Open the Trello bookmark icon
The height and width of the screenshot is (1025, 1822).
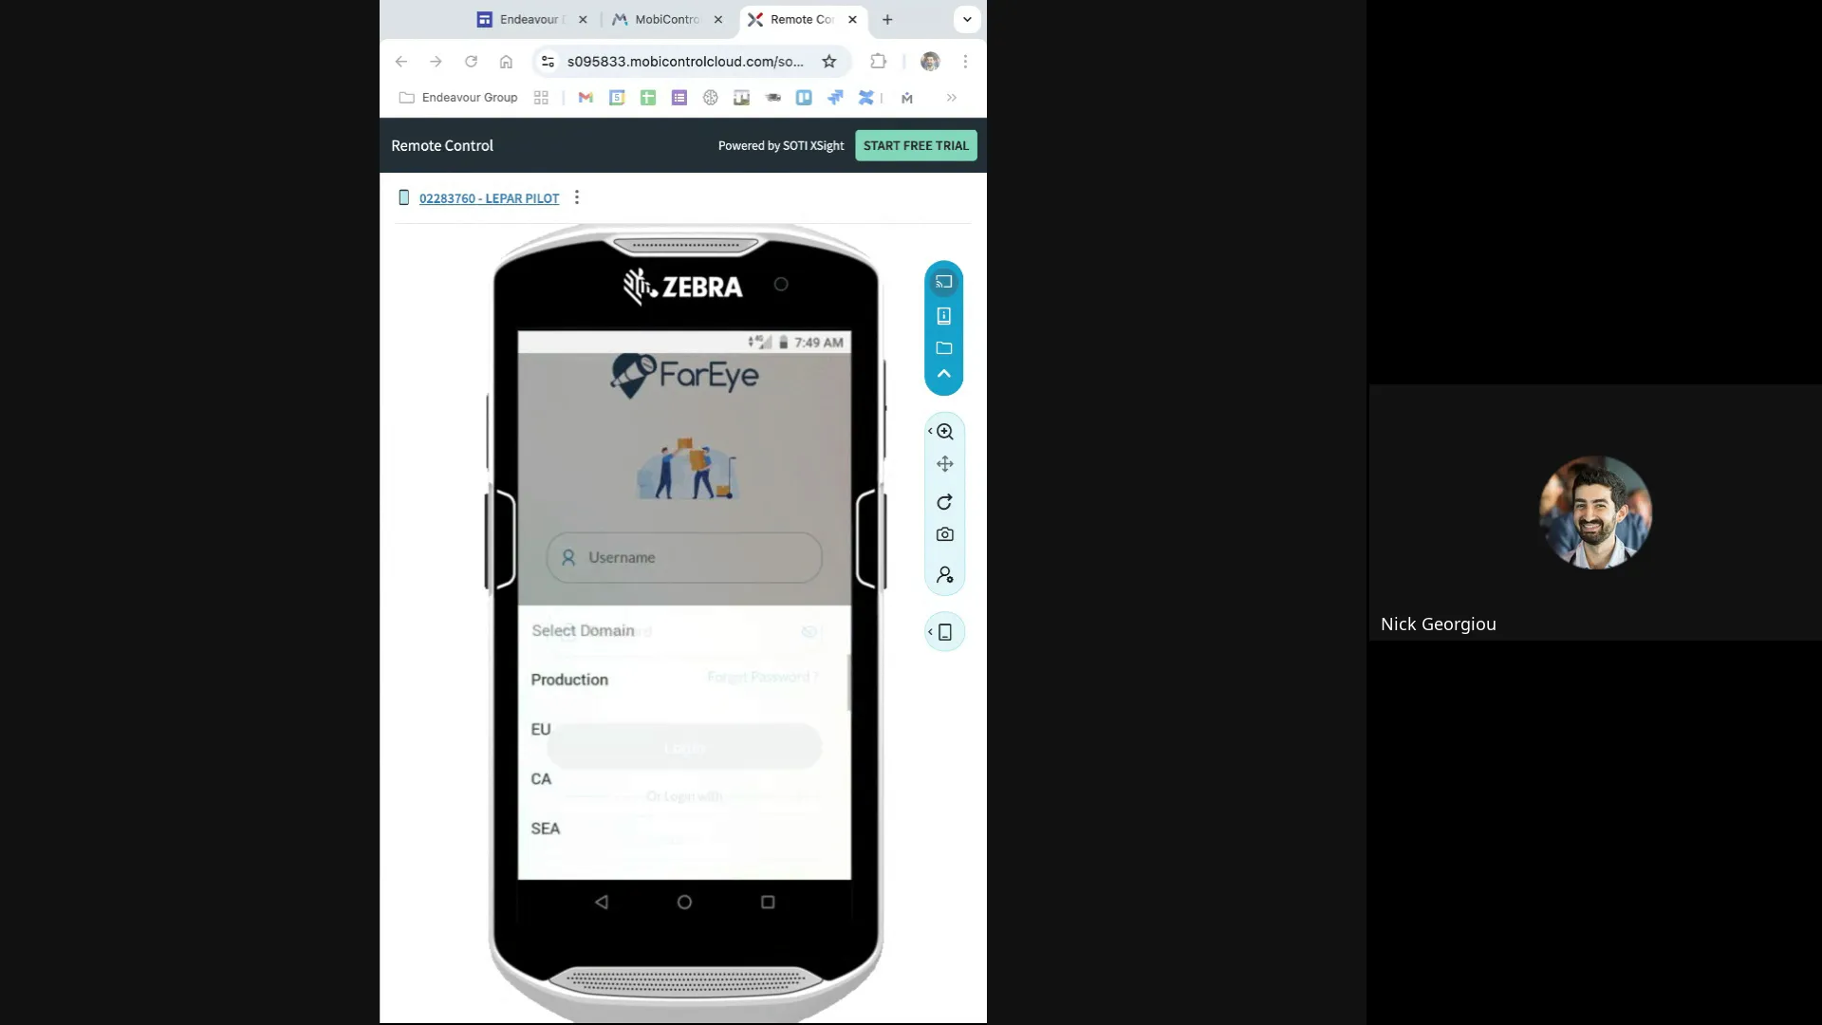pos(804,98)
